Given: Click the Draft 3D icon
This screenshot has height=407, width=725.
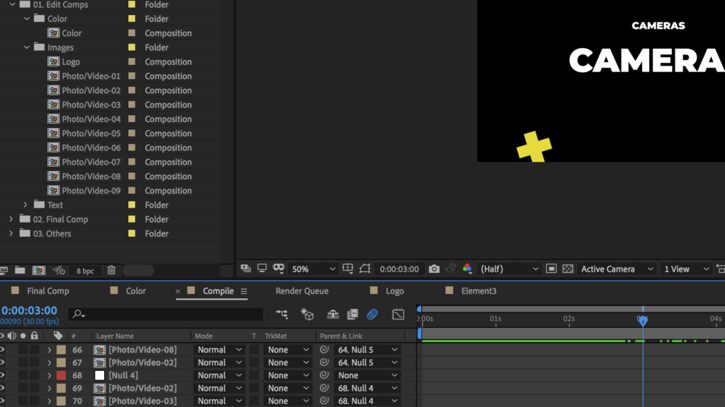Looking at the screenshot, I should [307, 314].
